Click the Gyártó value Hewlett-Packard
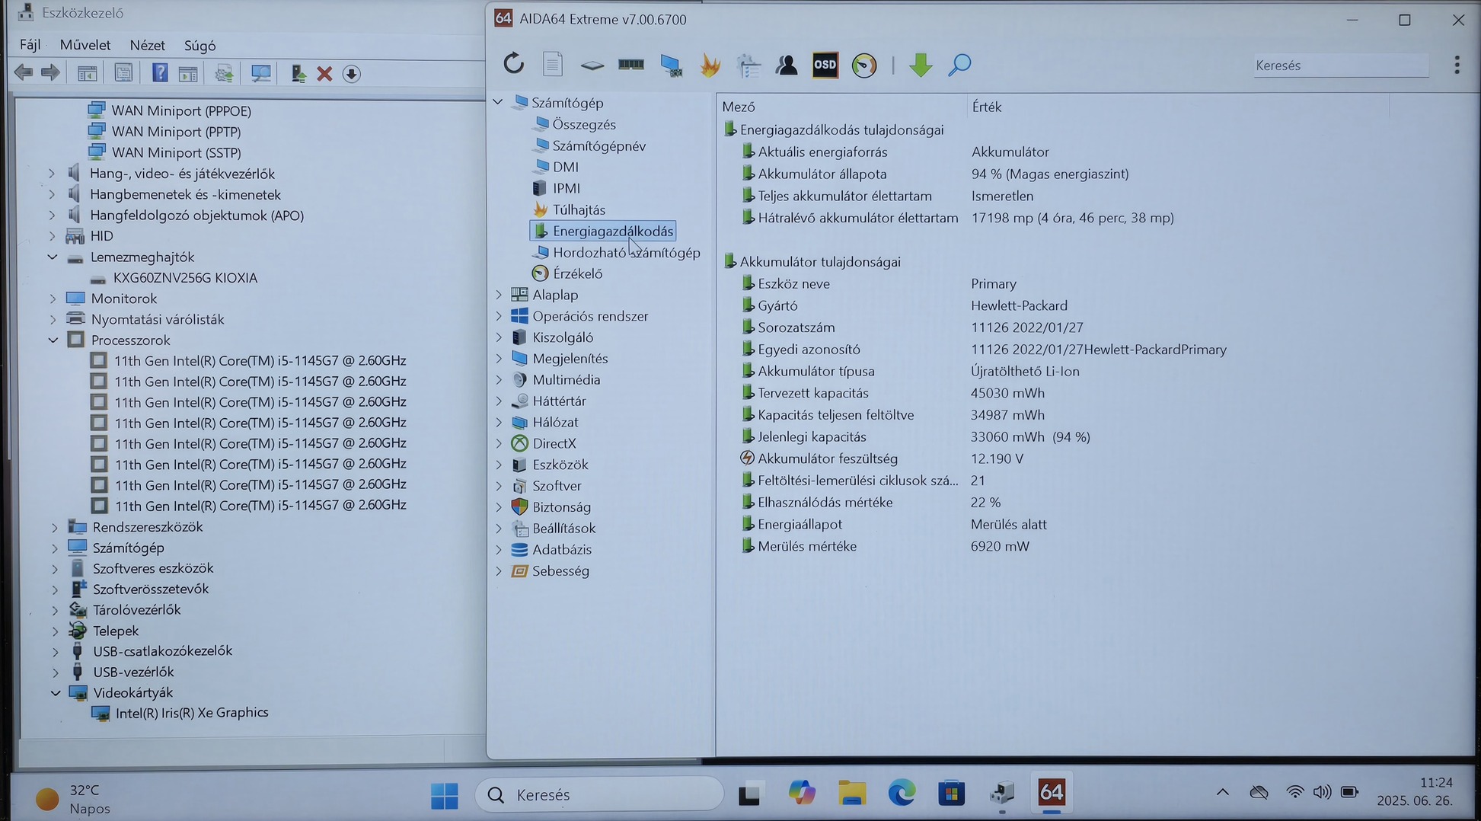The height and width of the screenshot is (821, 1481). click(1019, 305)
